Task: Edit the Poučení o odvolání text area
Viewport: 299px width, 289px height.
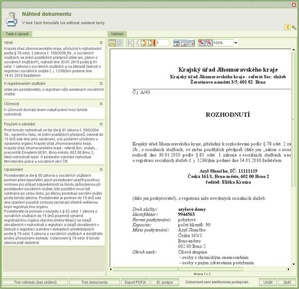Action: [x=54, y=146]
